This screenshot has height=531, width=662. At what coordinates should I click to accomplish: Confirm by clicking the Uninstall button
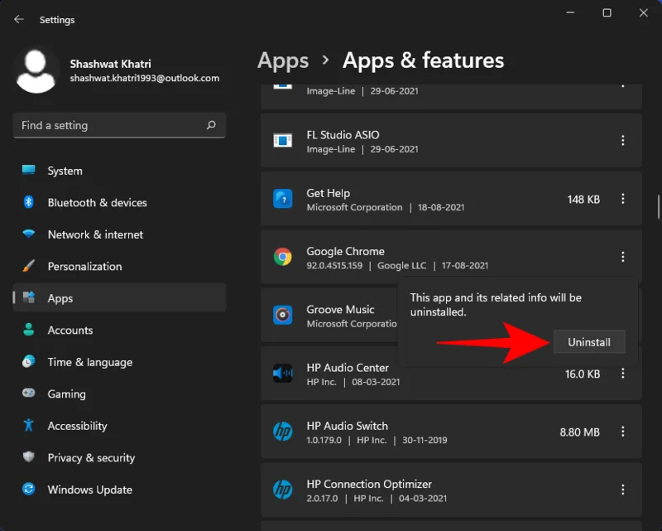pyautogui.click(x=589, y=341)
